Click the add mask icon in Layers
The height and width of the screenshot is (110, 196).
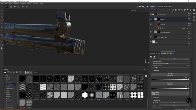tap(176, 10)
